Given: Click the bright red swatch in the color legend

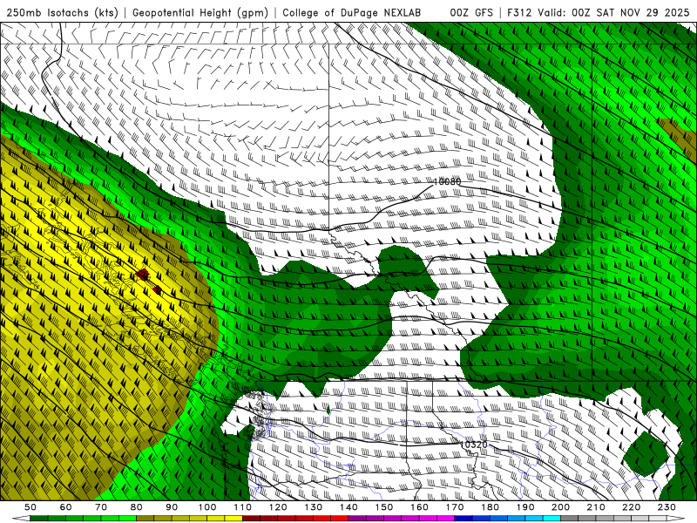Looking at the screenshot, I should tap(339, 519).
